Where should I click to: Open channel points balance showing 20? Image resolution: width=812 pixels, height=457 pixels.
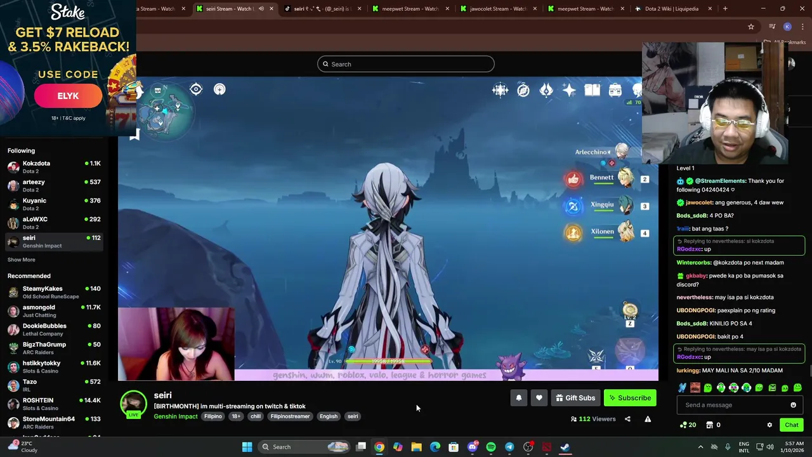click(688, 425)
